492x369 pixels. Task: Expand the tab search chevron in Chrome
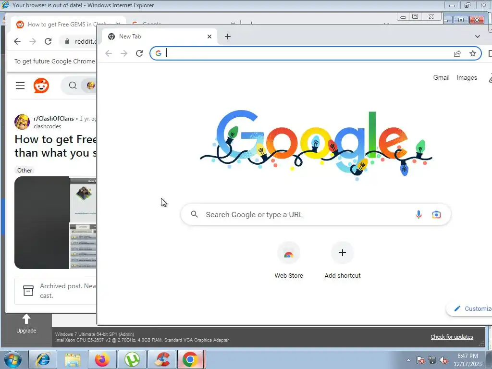(477, 37)
